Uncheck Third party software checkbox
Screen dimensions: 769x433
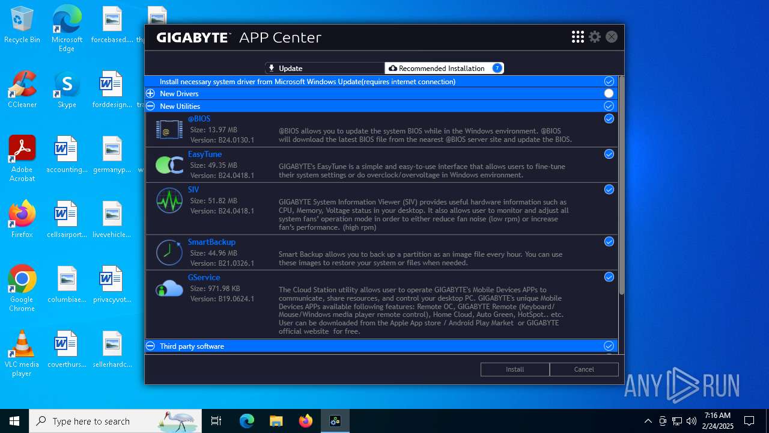pyautogui.click(x=609, y=346)
